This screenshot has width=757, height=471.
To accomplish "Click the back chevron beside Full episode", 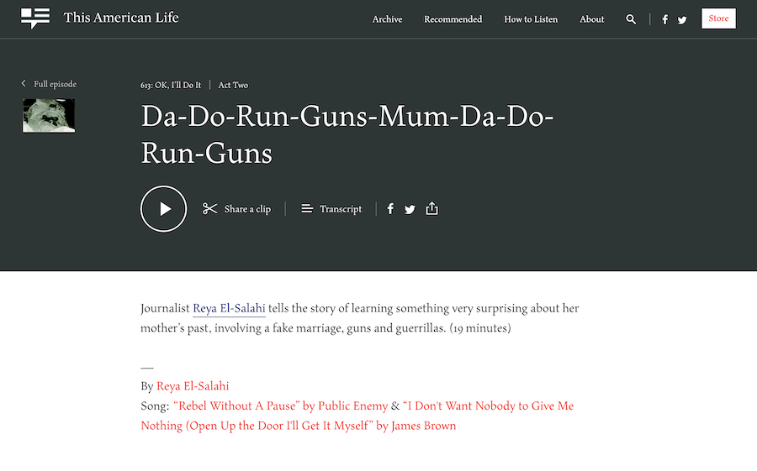I will pyautogui.click(x=24, y=83).
